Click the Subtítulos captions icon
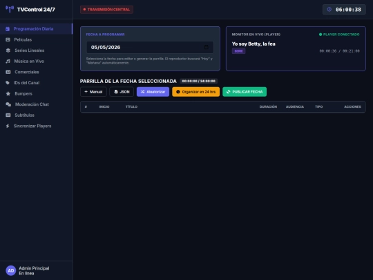Image resolution: width=373 pixels, height=280 pixels. (x=8, y=115)
